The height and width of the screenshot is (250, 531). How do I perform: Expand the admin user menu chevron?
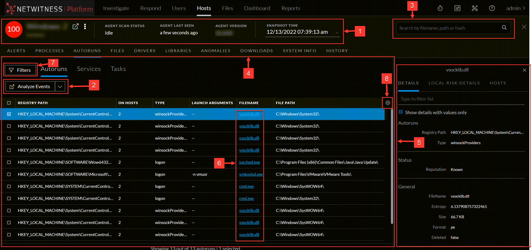(x=524, y=8)
